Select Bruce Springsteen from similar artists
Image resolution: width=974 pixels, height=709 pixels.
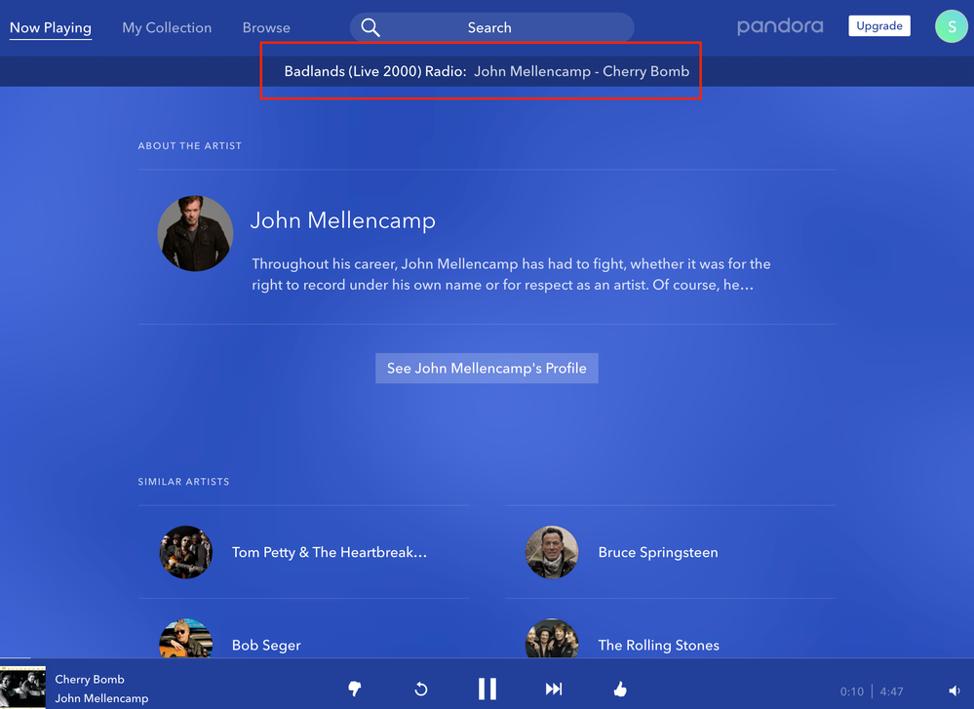tap(657, 552)
